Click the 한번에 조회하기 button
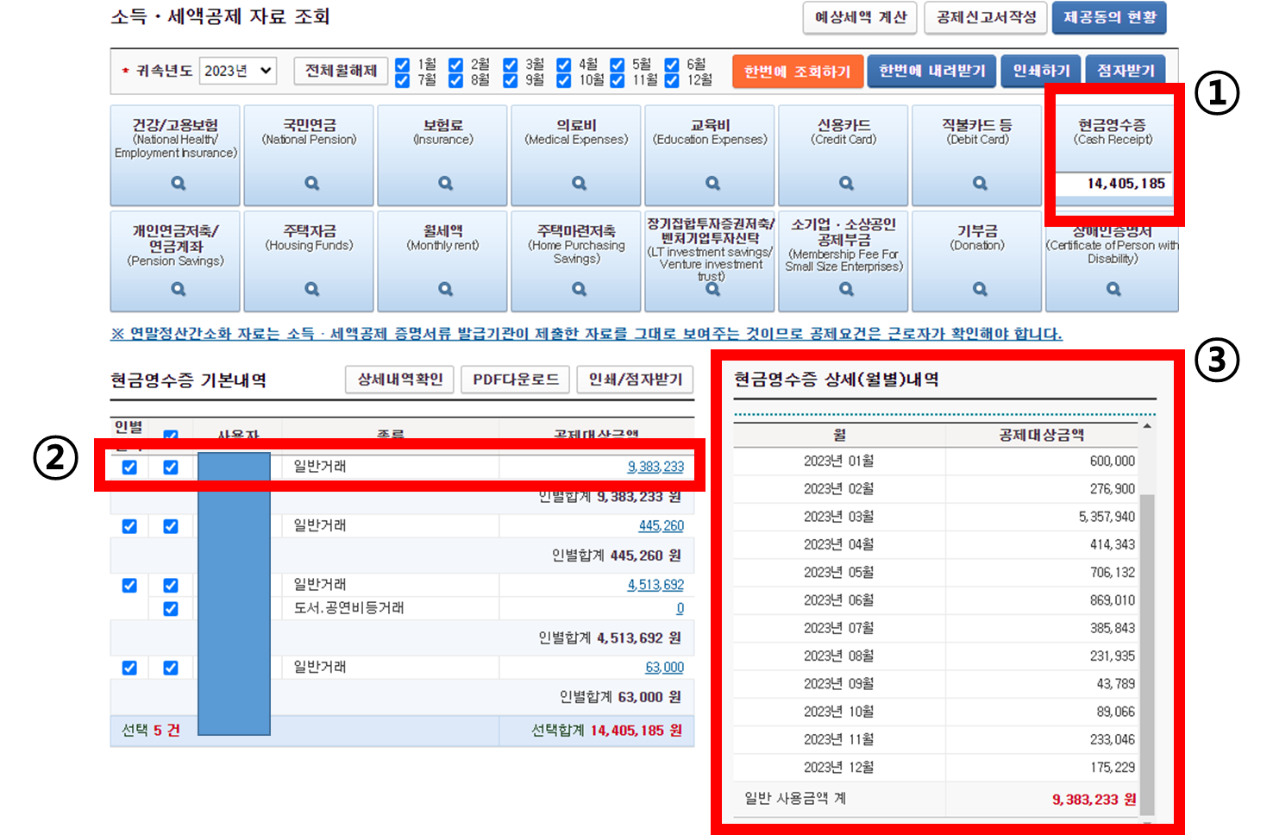 click(x=797, y=71)
